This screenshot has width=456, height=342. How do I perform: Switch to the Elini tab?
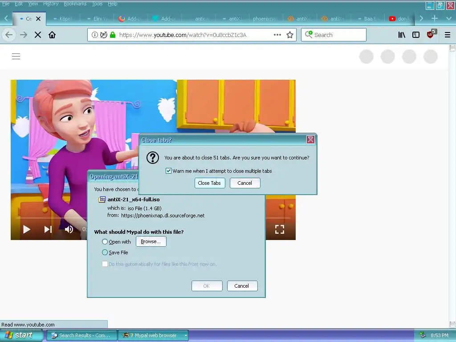[97, 19]
